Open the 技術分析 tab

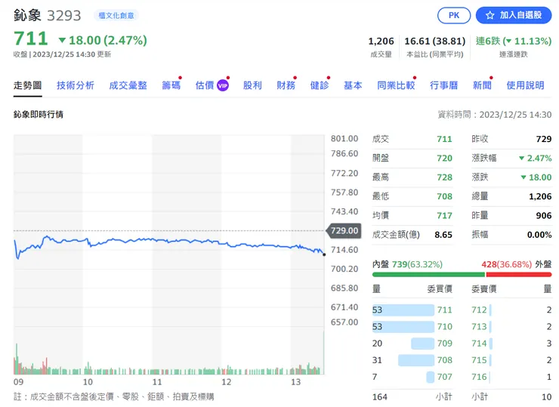[76, 85]
